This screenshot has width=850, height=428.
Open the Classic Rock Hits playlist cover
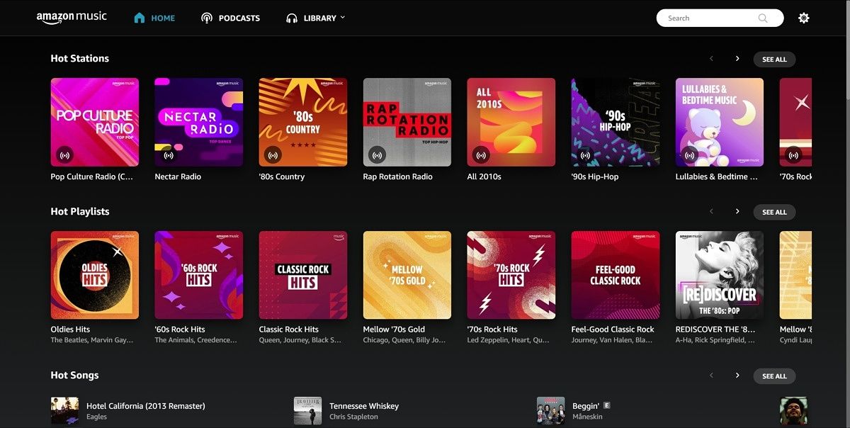302,275
